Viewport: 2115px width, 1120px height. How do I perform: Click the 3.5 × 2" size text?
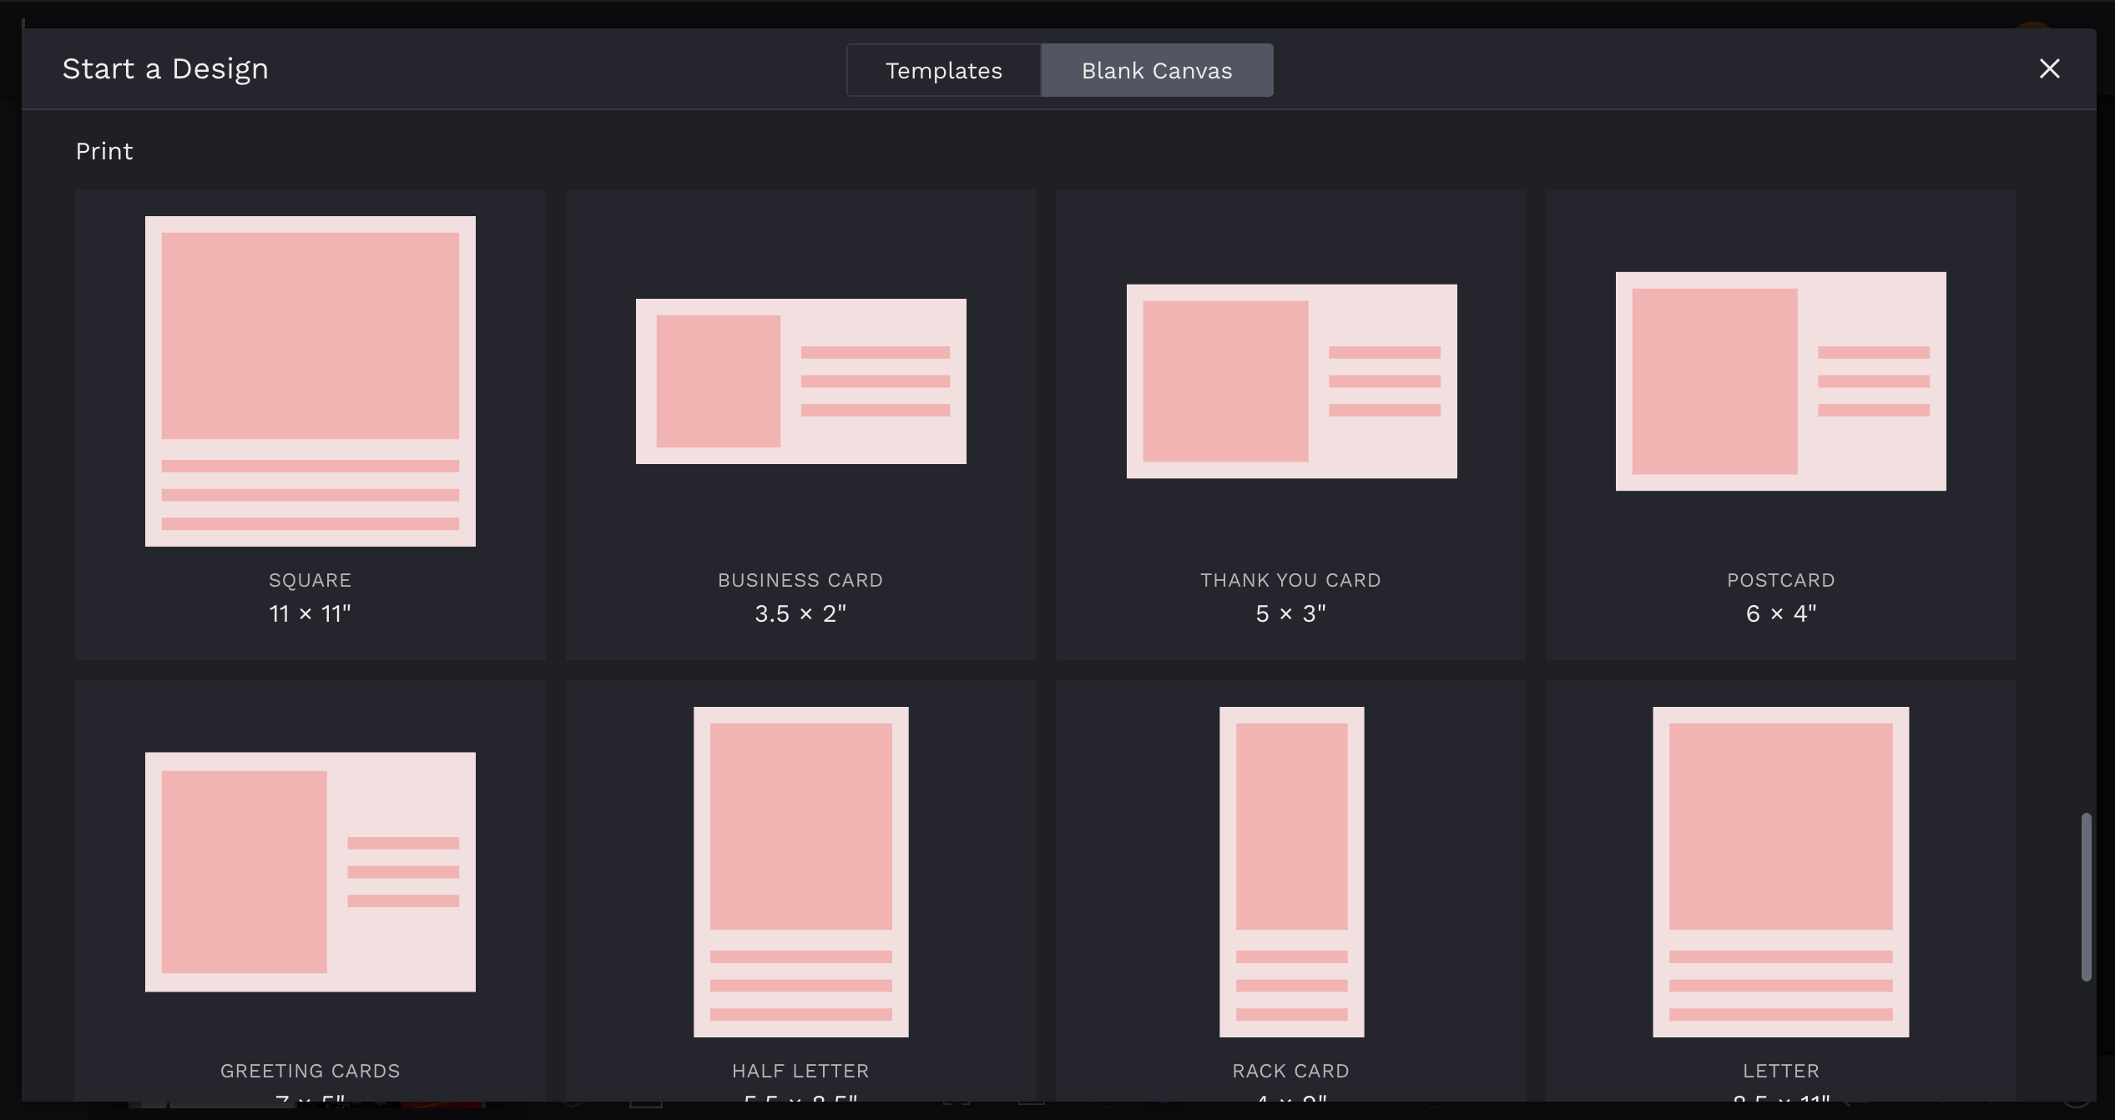(x=800, y=613)
